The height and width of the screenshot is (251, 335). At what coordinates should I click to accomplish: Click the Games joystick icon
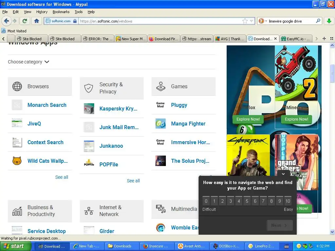coord(161,86)
